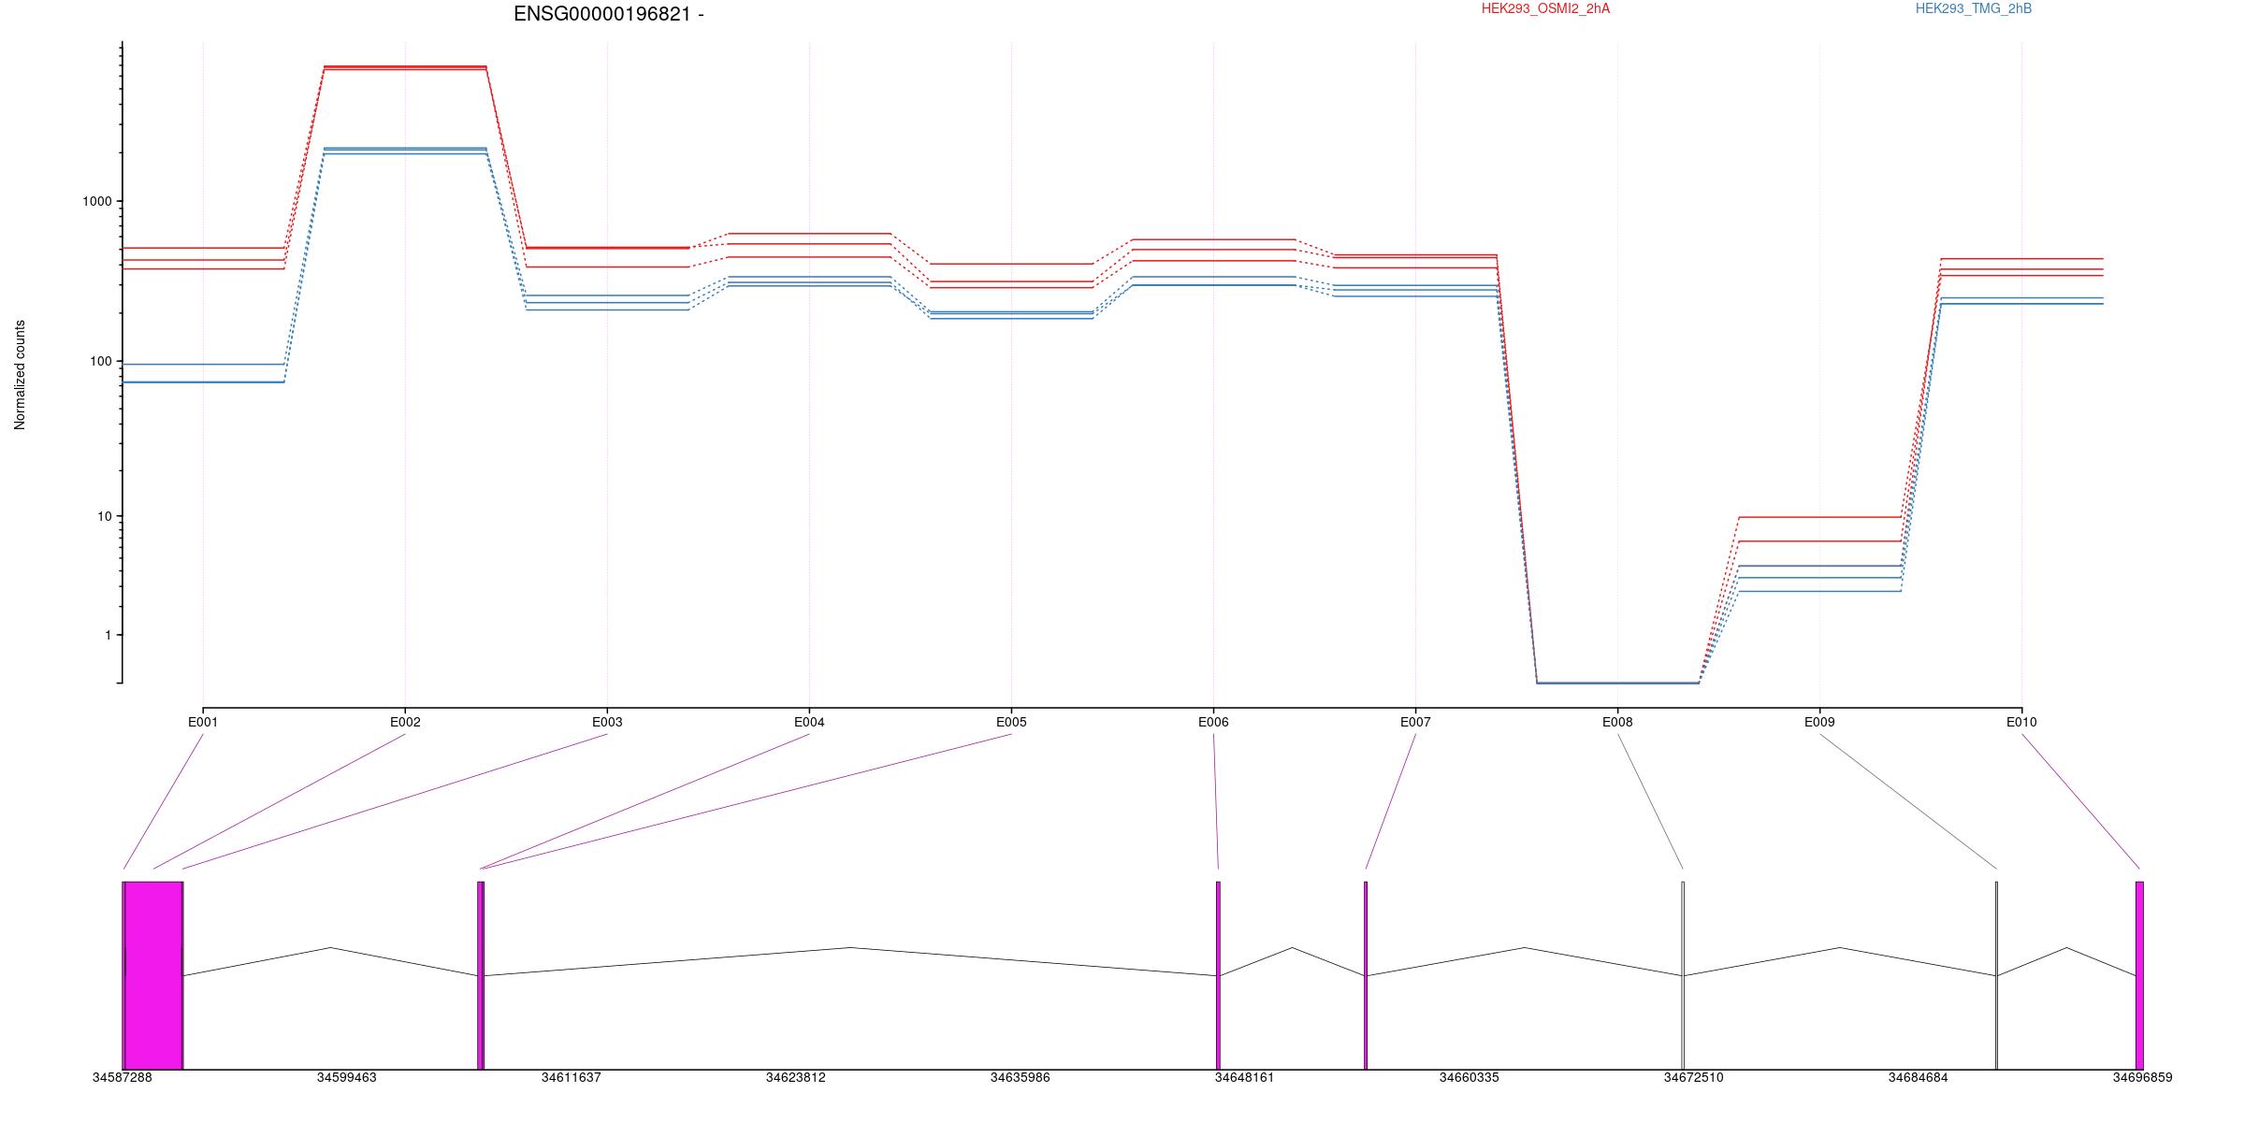The width and height of the screenshot is (2245, 1122).
Task: Click the rightmost magenta exon bar near 34696859
Action: click(x=2139, y=975)
